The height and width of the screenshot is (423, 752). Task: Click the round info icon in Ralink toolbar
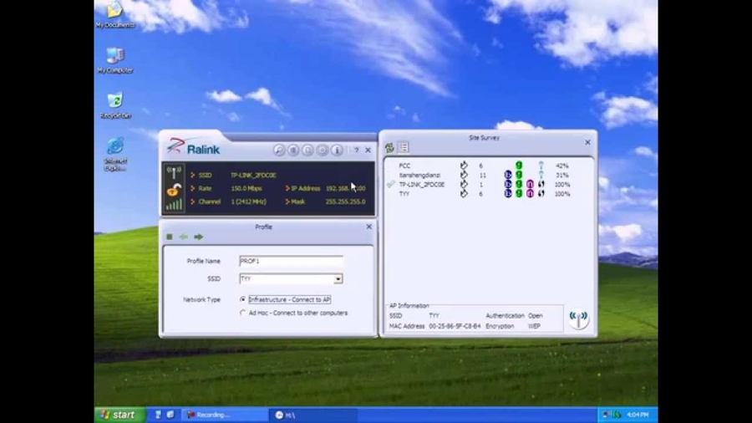point(337,150)
